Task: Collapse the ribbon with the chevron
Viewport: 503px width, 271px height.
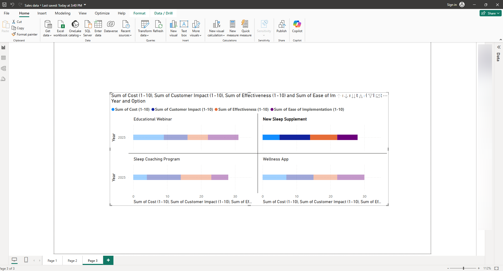Action: [x=500, y=40]
